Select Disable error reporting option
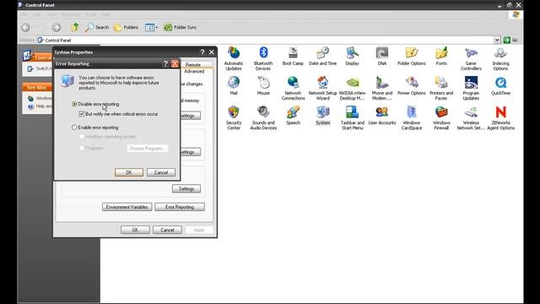 click(x=95, y=104)
